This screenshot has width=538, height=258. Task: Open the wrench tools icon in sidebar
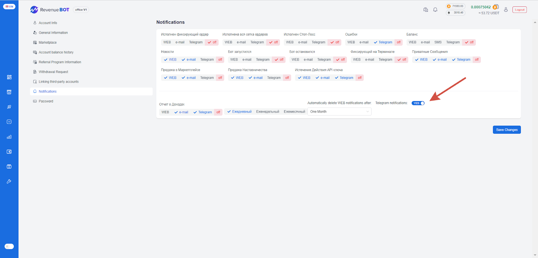pyautogui.click(x=9, y=181)
